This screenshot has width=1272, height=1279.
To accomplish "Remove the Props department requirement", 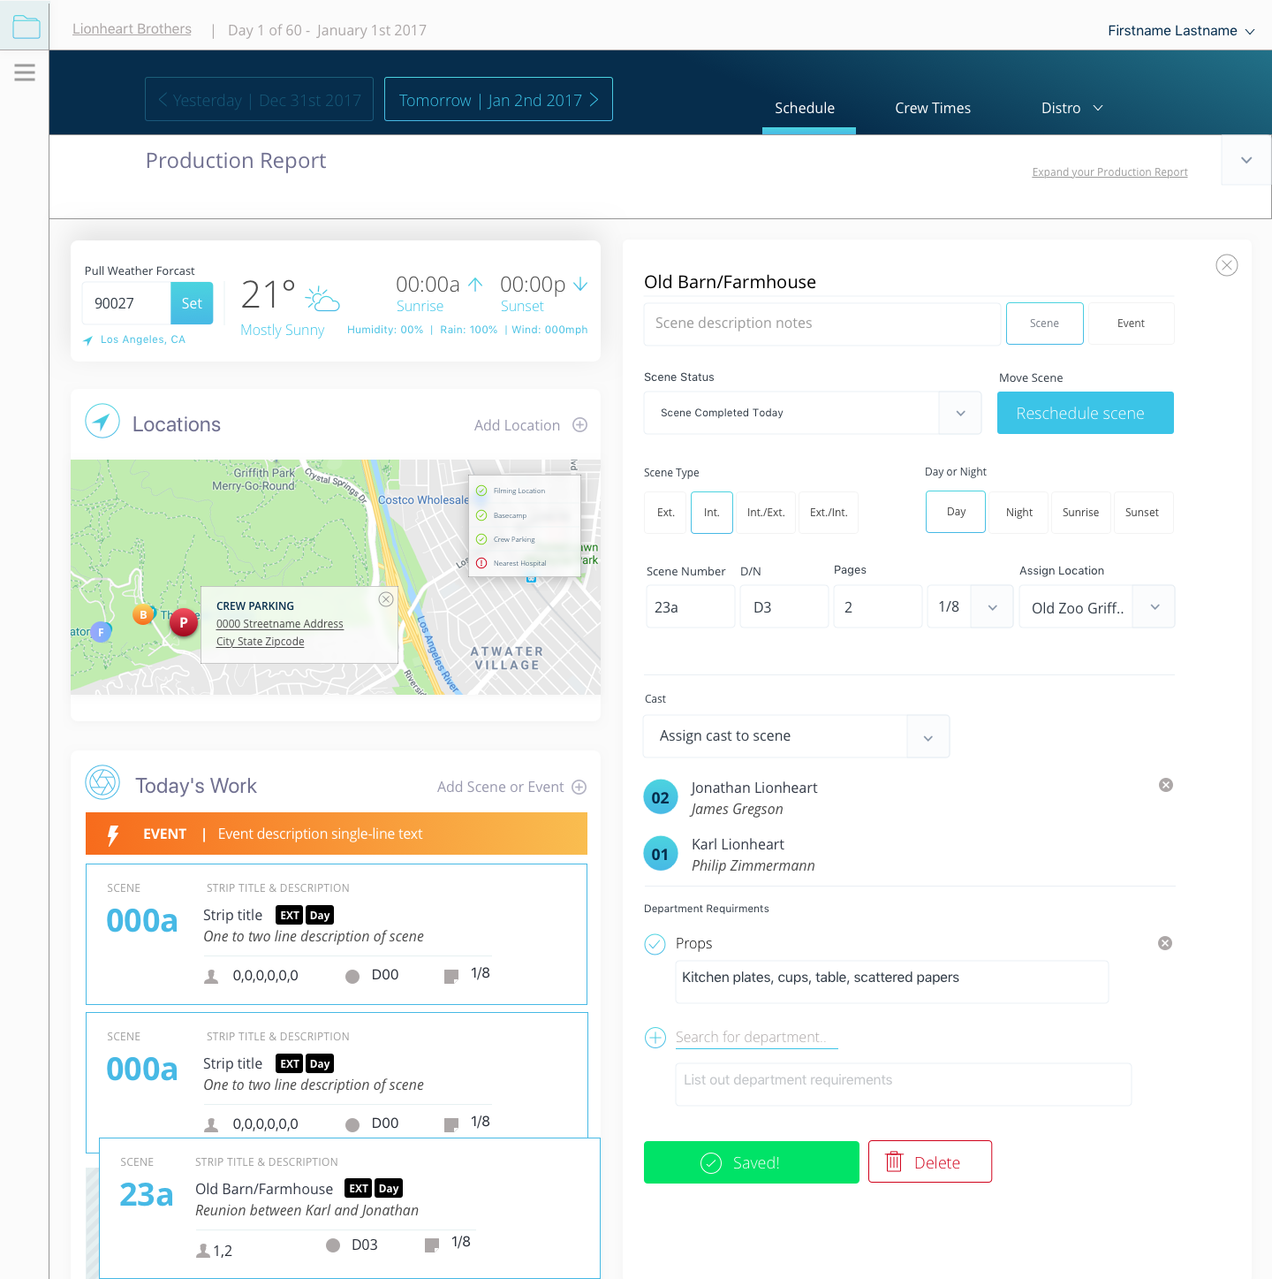I will point(1165,943).
